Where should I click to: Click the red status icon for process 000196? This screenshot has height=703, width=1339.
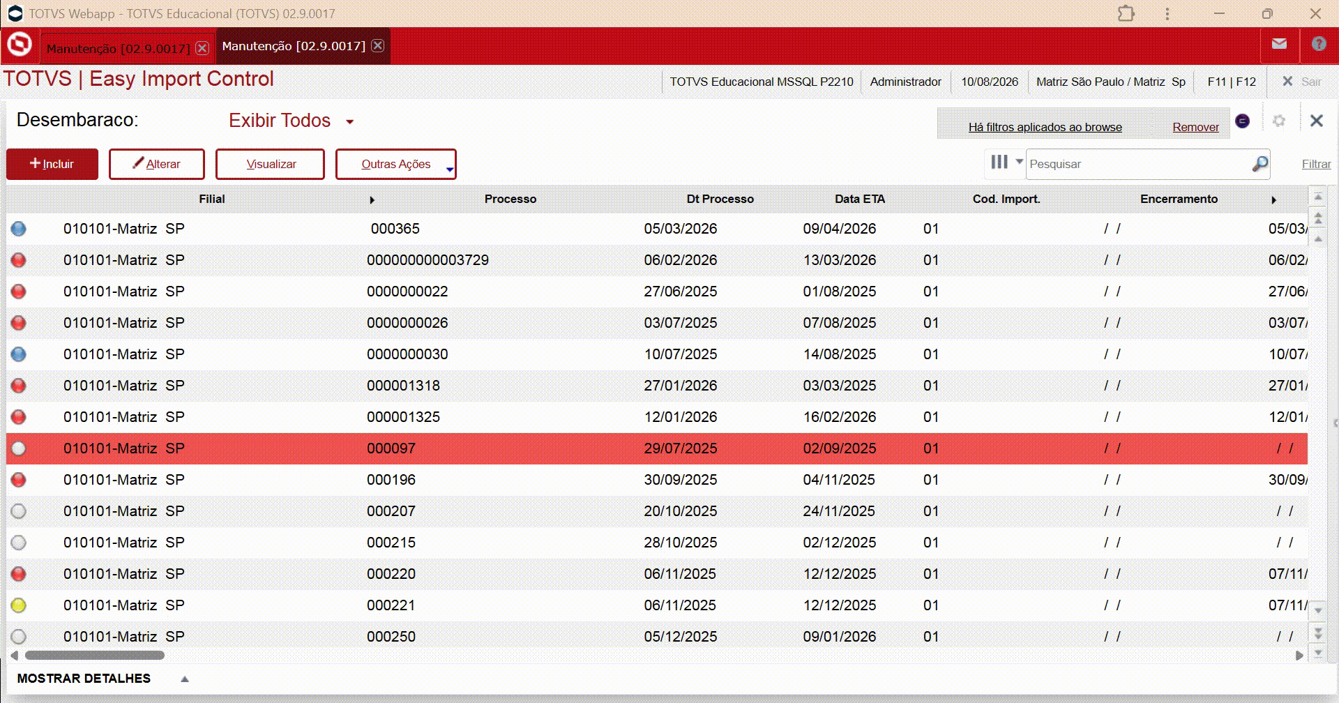[x=19, y=480]
